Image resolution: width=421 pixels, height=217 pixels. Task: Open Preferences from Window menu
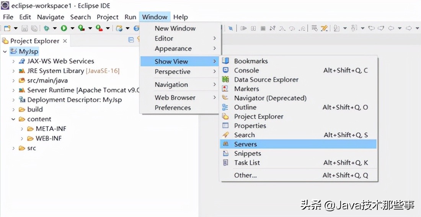coord(179,108)
